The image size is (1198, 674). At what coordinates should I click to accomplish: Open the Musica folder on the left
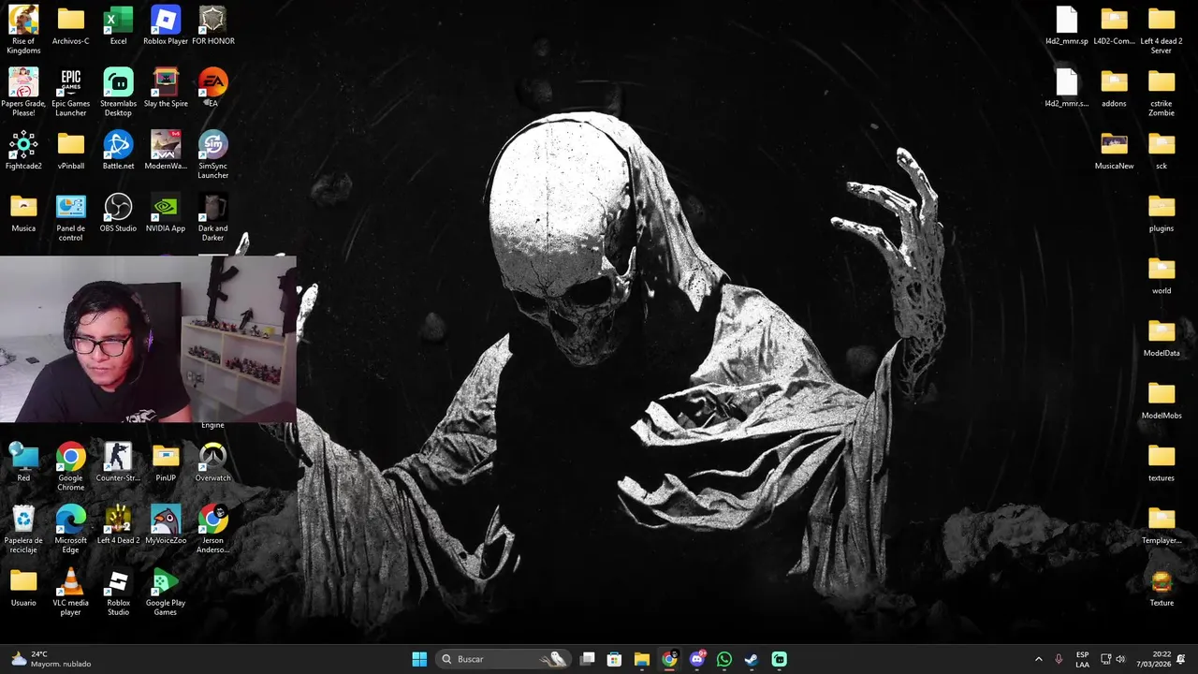[x=23, y=212]
